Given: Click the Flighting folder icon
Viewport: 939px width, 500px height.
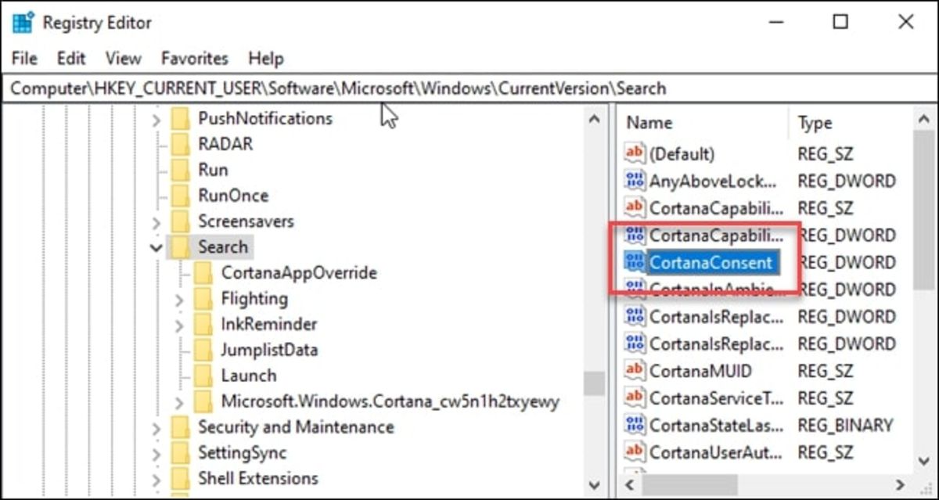Looking at the screenshot, I should [x=203, y=299].
